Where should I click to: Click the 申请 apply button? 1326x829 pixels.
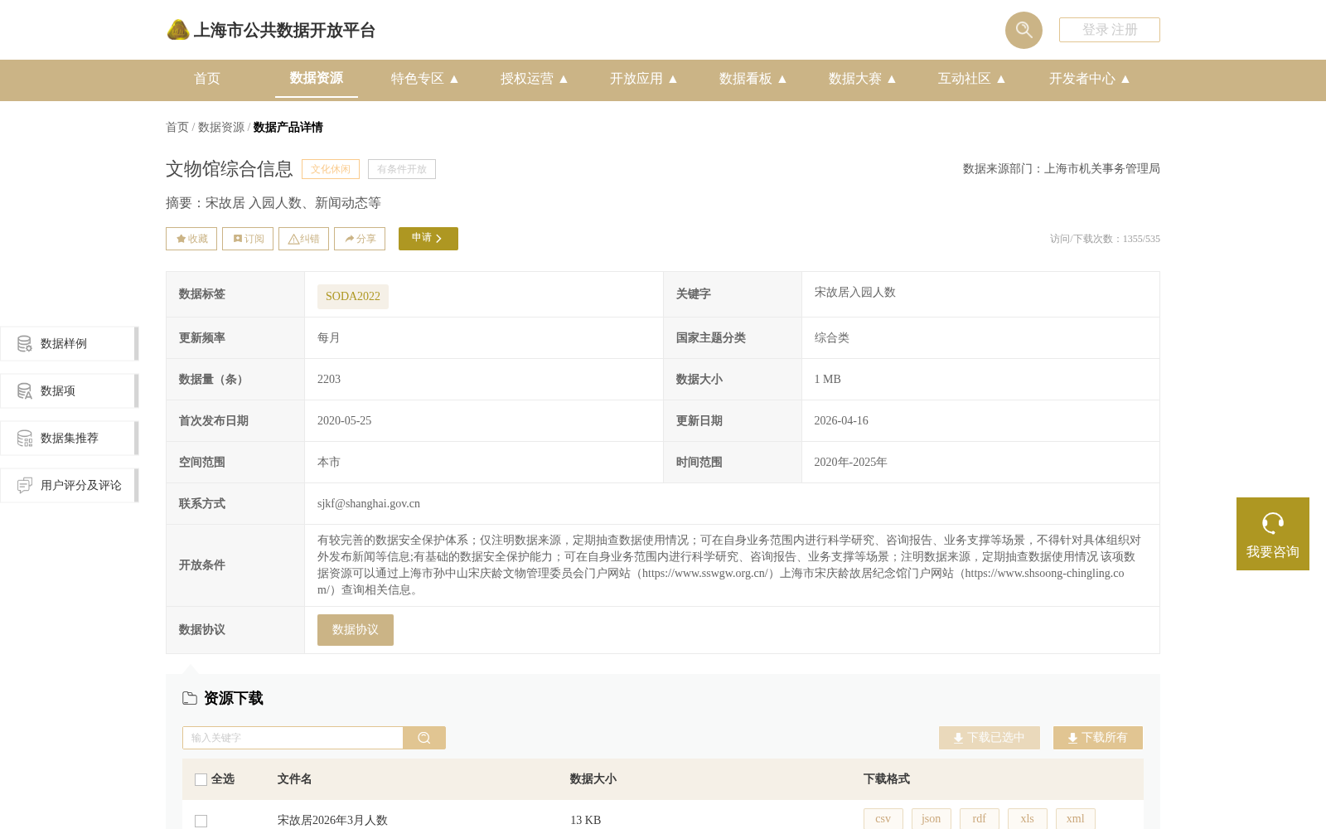click(428, 239)
